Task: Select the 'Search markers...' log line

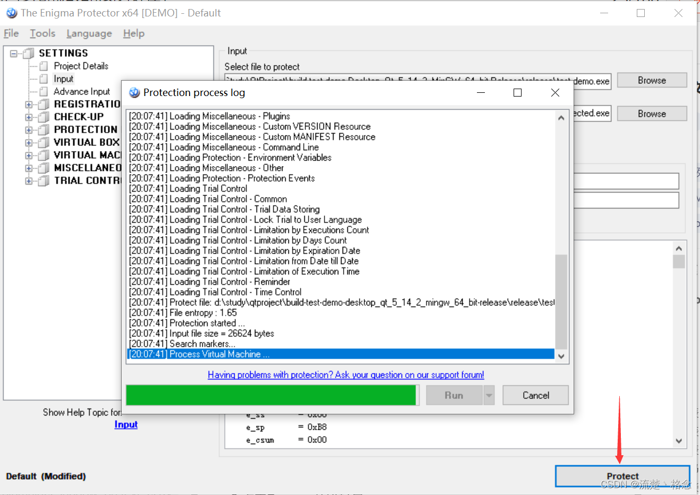Action: (x=341, y=344)
